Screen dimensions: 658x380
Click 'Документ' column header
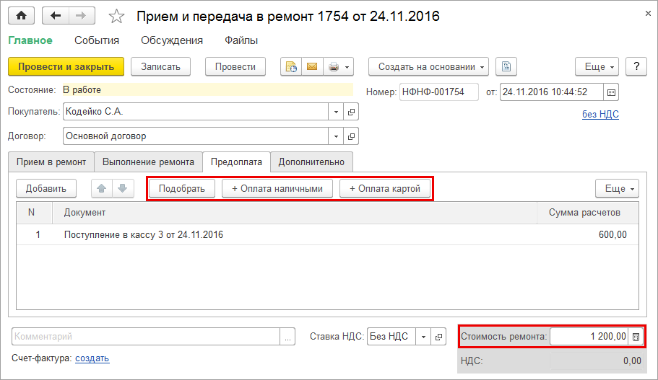coord(295,213)
